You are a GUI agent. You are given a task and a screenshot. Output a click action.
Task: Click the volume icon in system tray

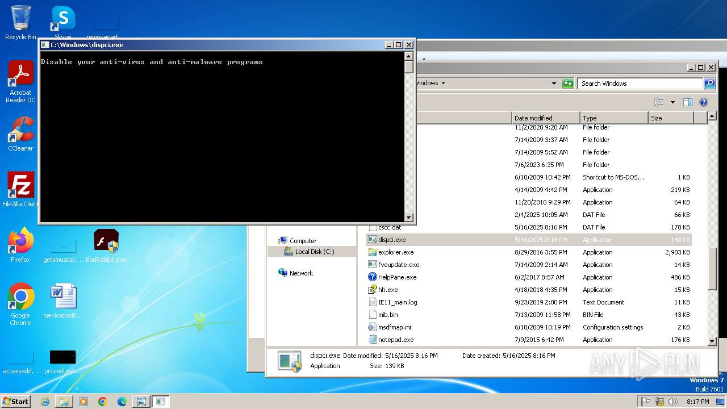click(673, 402)
